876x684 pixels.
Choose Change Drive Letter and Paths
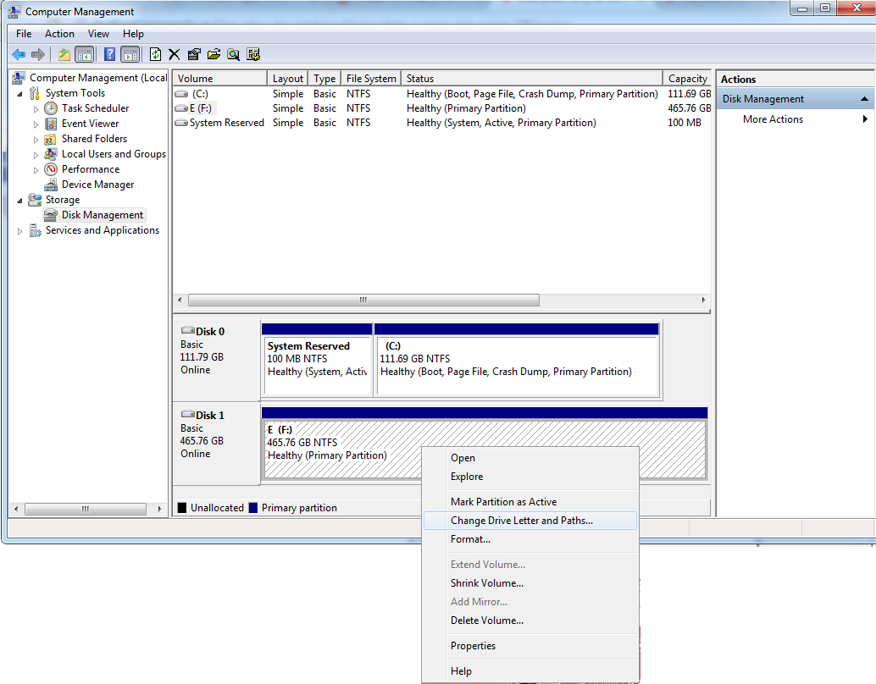[521, 521]
